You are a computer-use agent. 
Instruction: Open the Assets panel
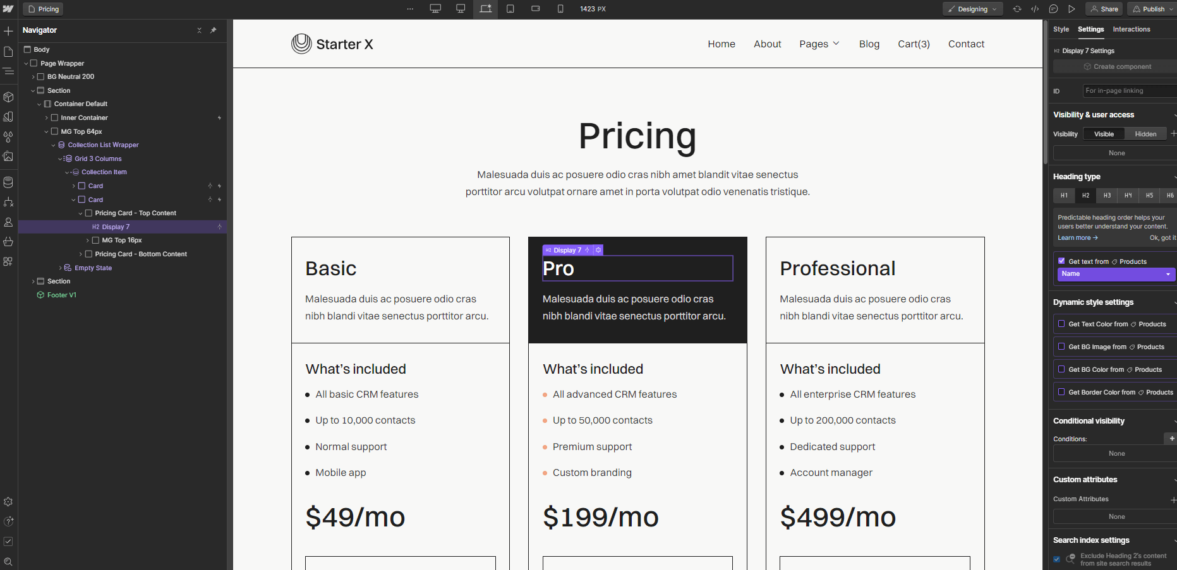click(9, 156)
